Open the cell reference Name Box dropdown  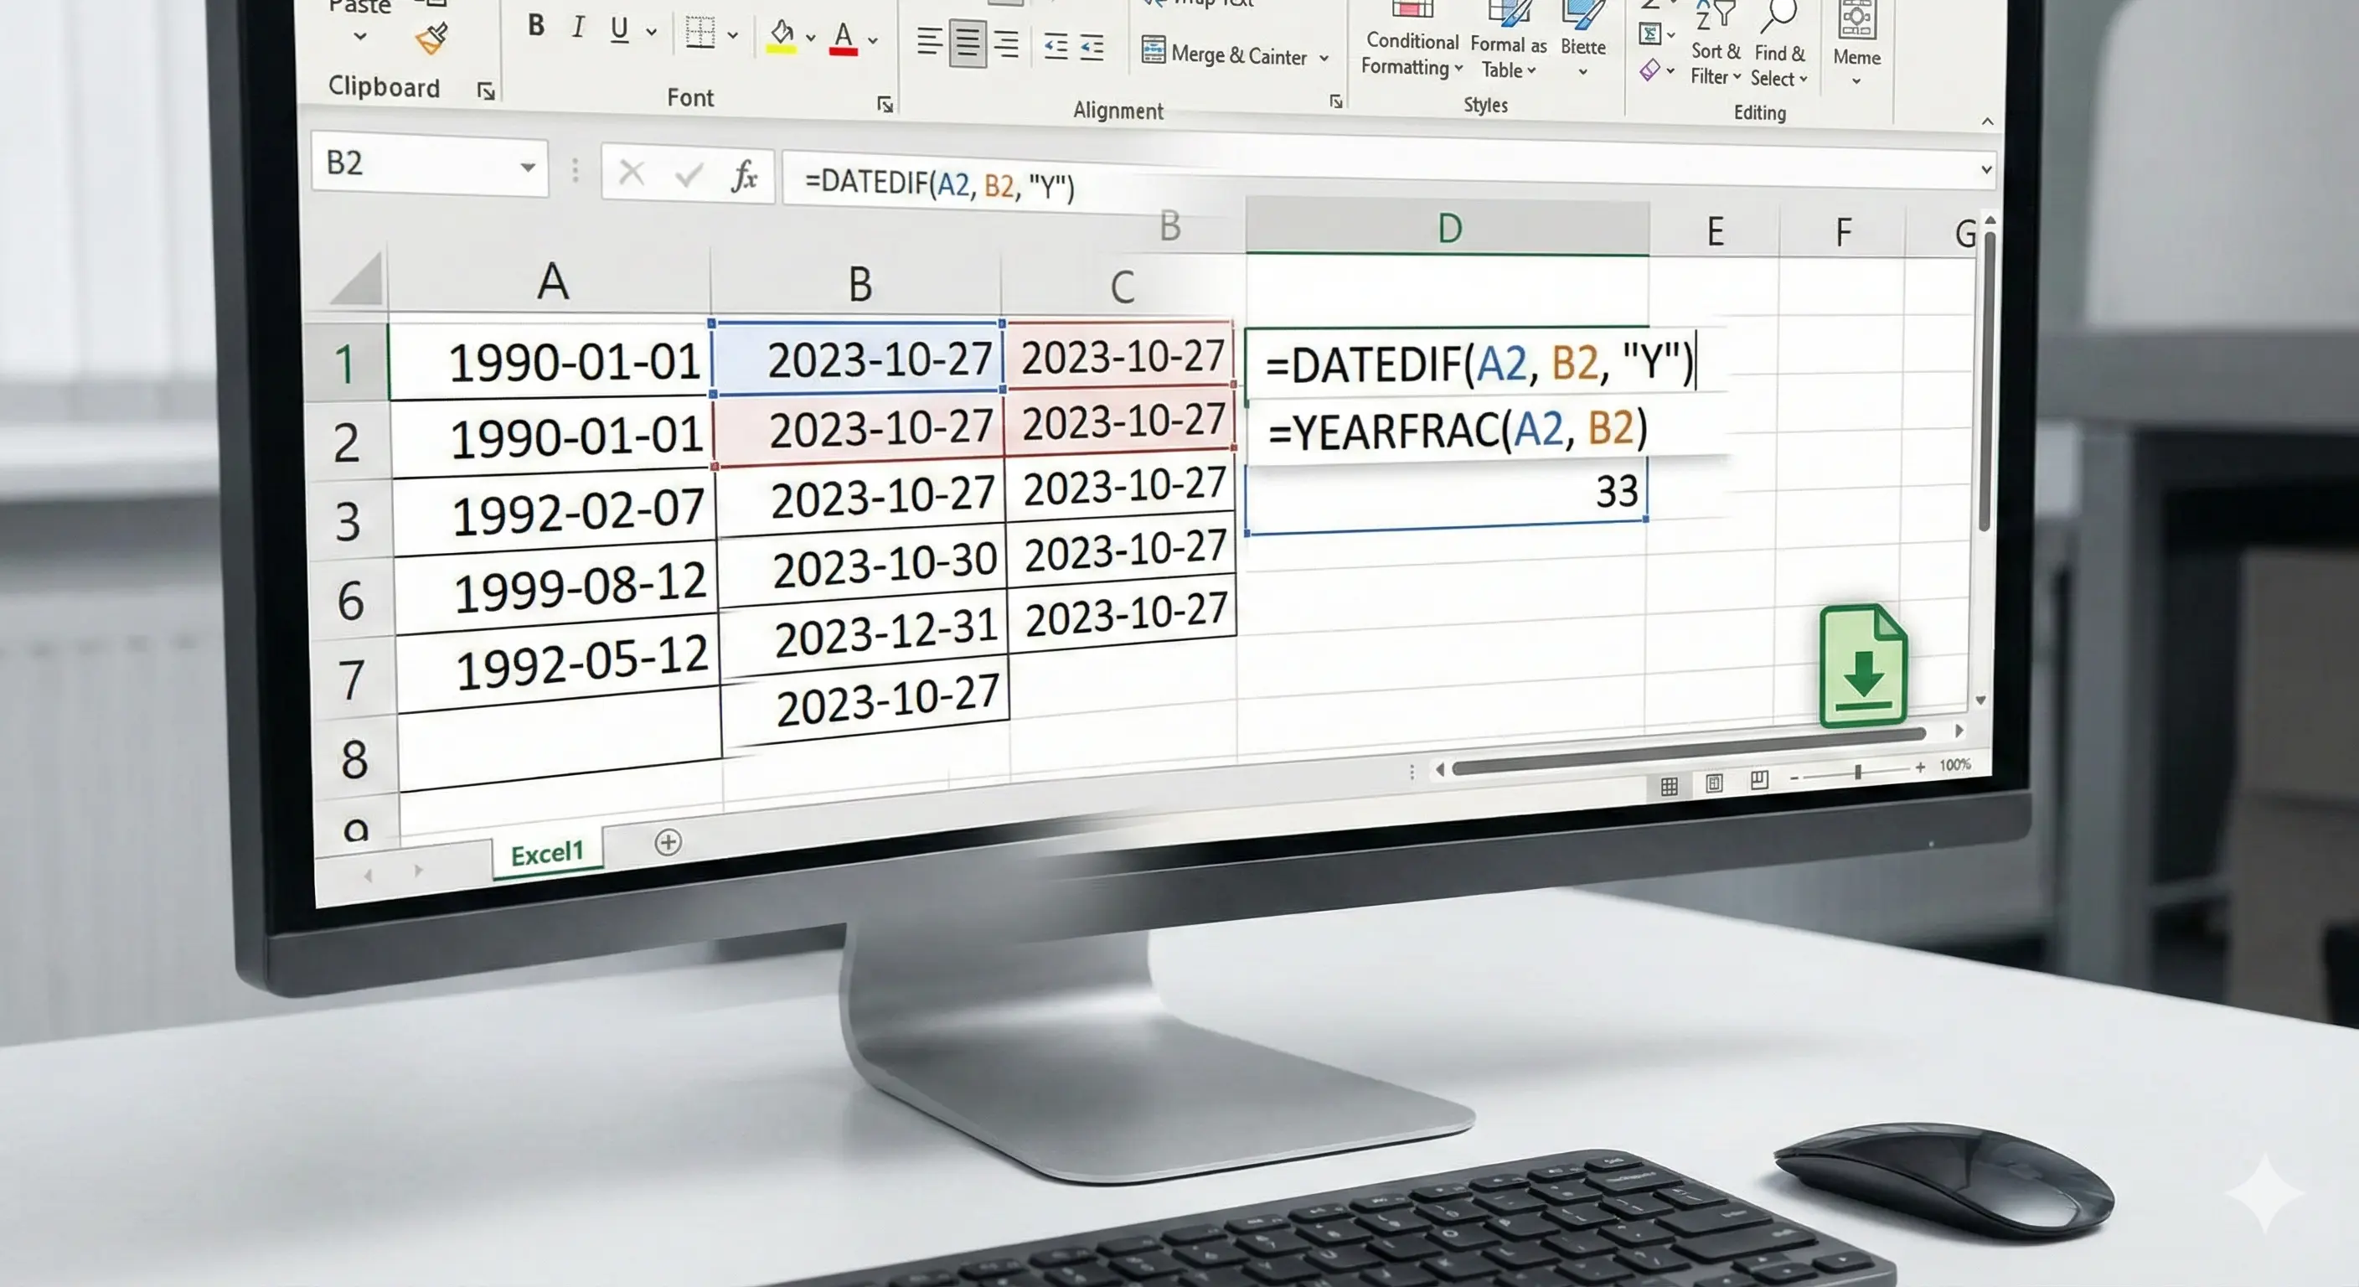tap(527, 167)
